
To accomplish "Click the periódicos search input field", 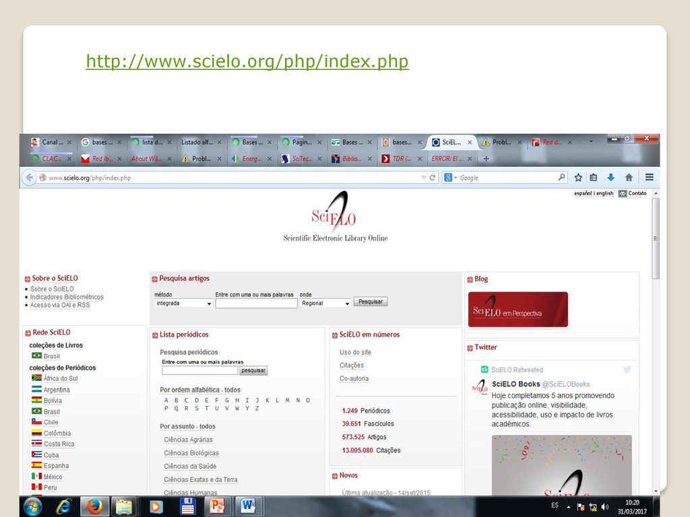I will (x=199, y=371).
